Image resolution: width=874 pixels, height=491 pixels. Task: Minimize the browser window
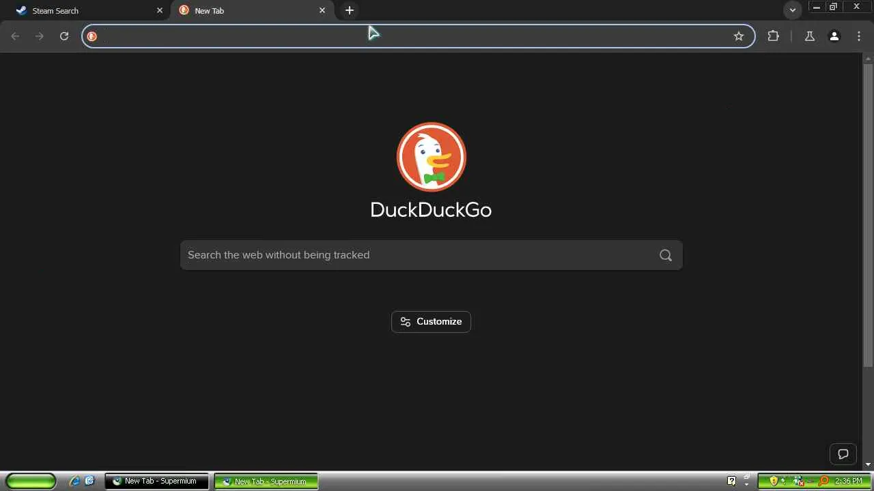click(816, 7)
